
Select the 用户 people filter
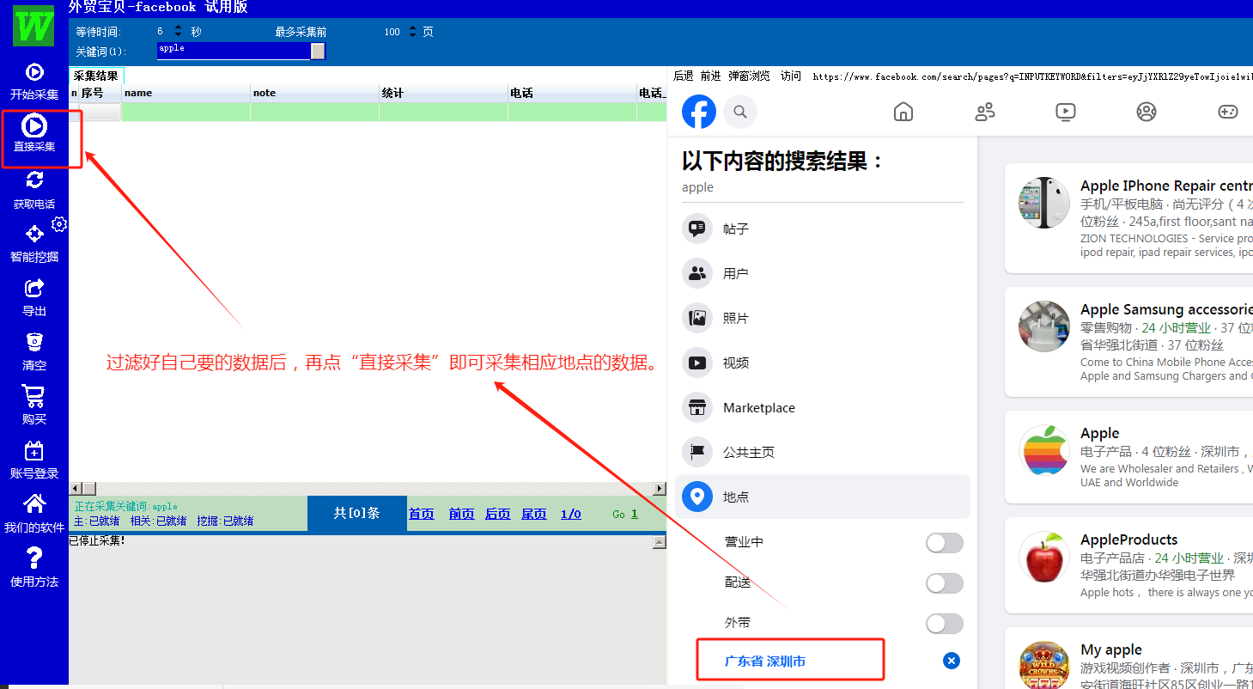(x=823, y=273)
